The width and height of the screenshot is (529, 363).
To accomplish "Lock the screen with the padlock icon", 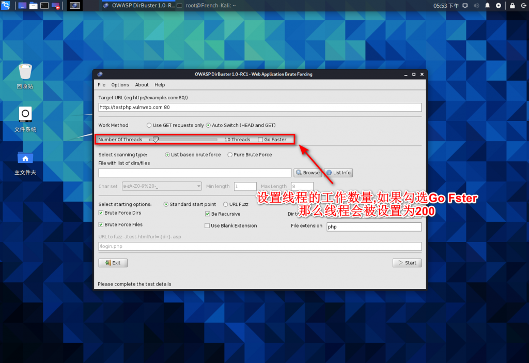I will point(512,6).
